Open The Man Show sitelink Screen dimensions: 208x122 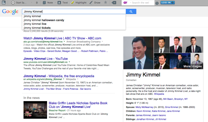point(54,89)
